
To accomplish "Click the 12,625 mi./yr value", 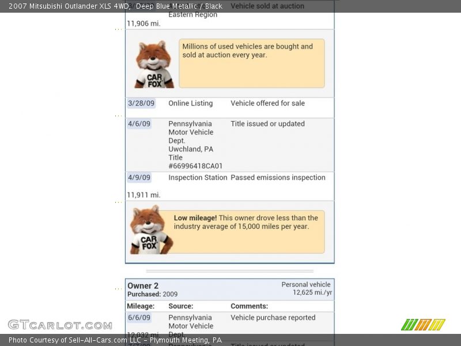I will click(x=312, y=292).
